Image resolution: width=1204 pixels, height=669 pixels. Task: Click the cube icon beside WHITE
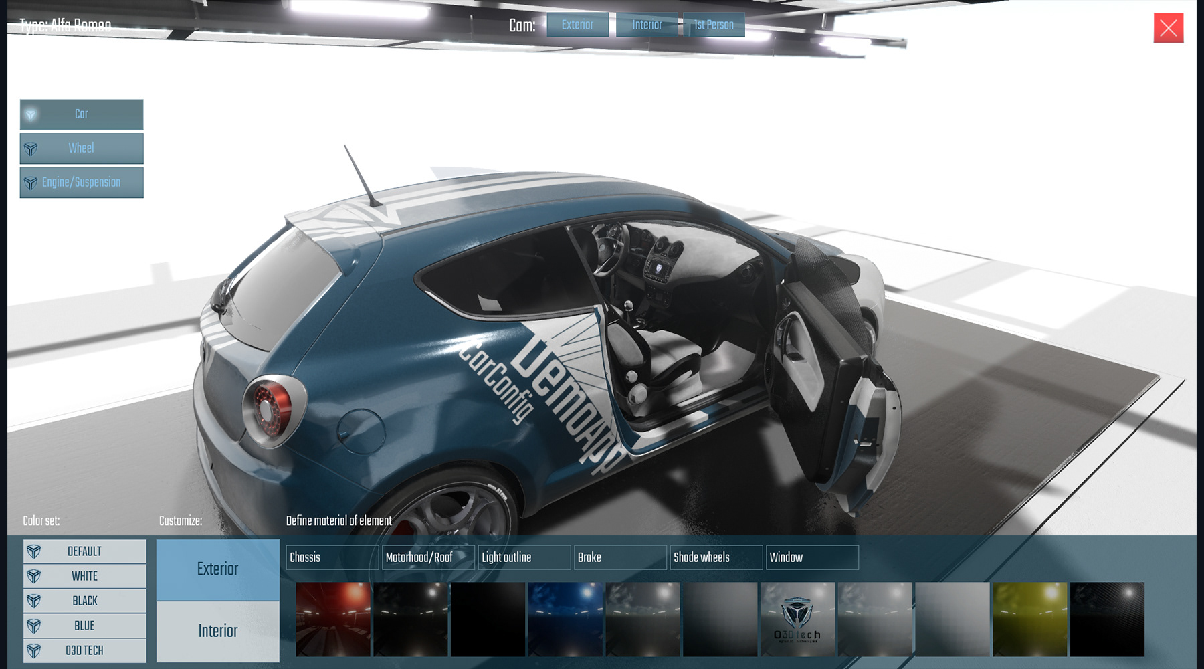[x=34, y=576]
